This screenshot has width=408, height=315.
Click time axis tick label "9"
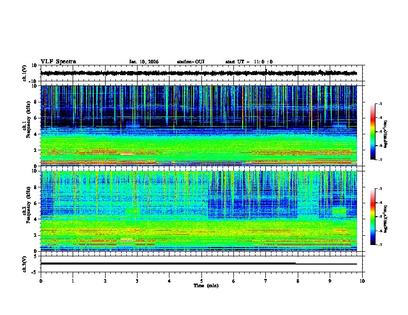point(330,281)
